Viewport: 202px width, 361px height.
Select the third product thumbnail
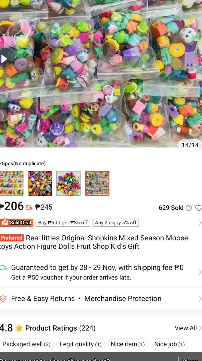(69, 183)
